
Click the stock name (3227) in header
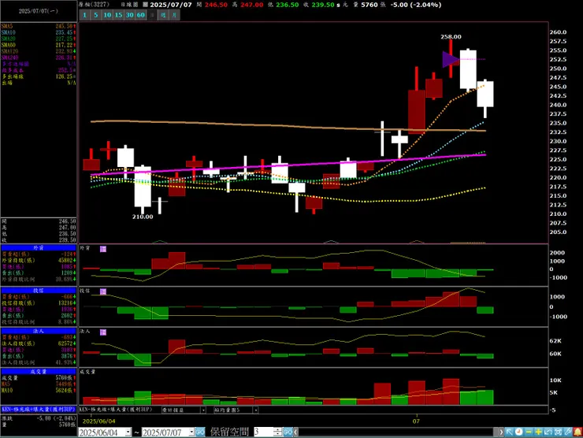pyautogui.click(x=95, y=5)
